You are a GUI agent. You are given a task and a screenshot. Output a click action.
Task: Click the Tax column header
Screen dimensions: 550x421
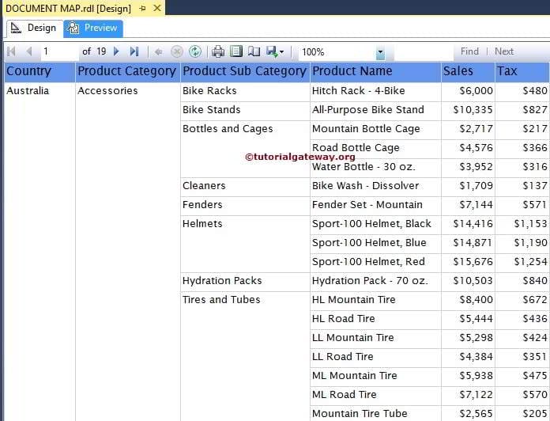[x=522, y=72]
